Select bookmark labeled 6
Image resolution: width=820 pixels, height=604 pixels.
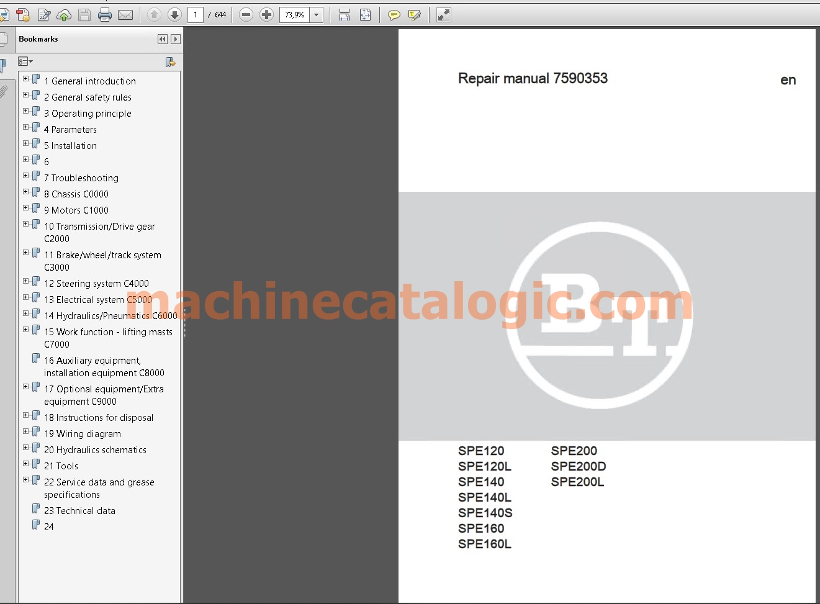(x=47, y=162)
